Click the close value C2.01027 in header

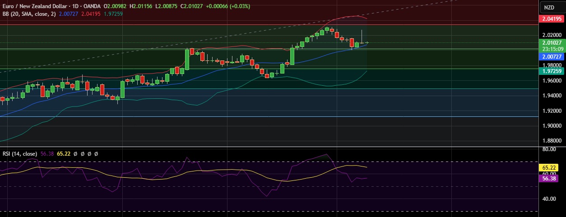(193, 6)
